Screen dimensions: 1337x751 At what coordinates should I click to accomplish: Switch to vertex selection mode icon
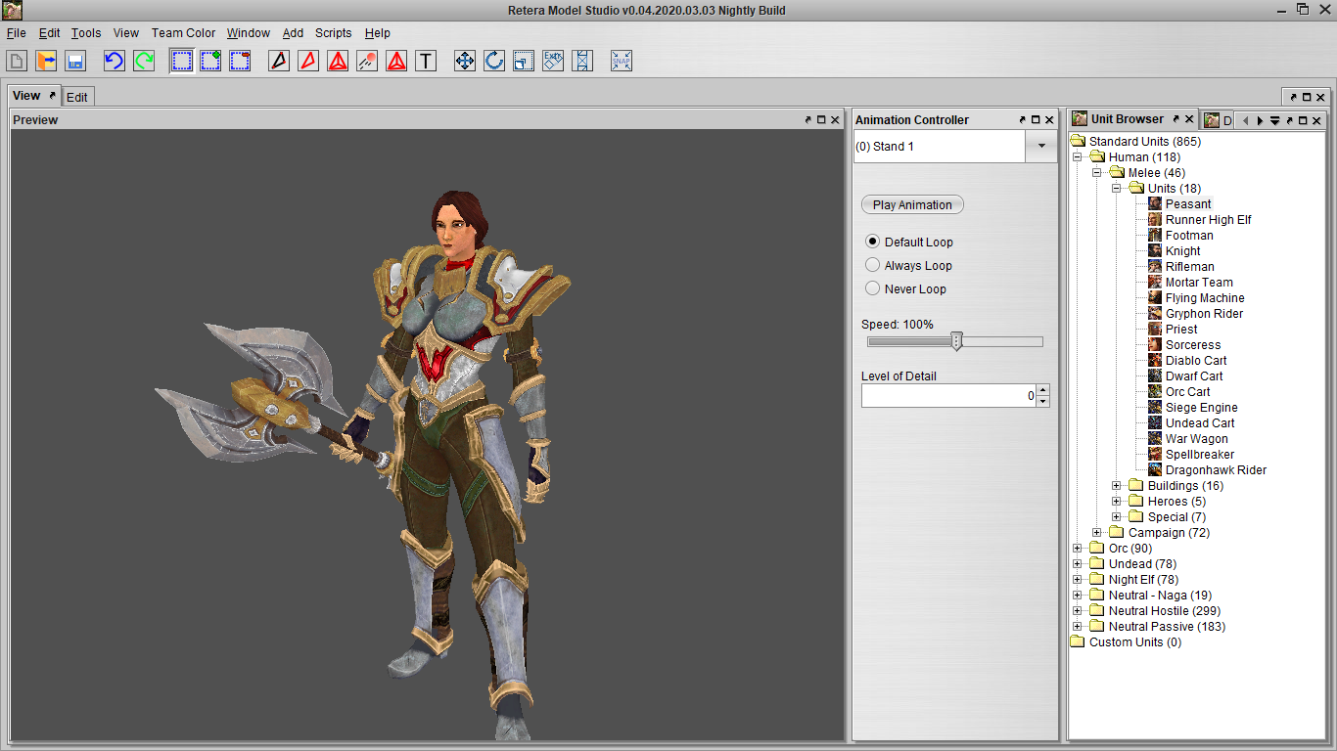point(279,61)
